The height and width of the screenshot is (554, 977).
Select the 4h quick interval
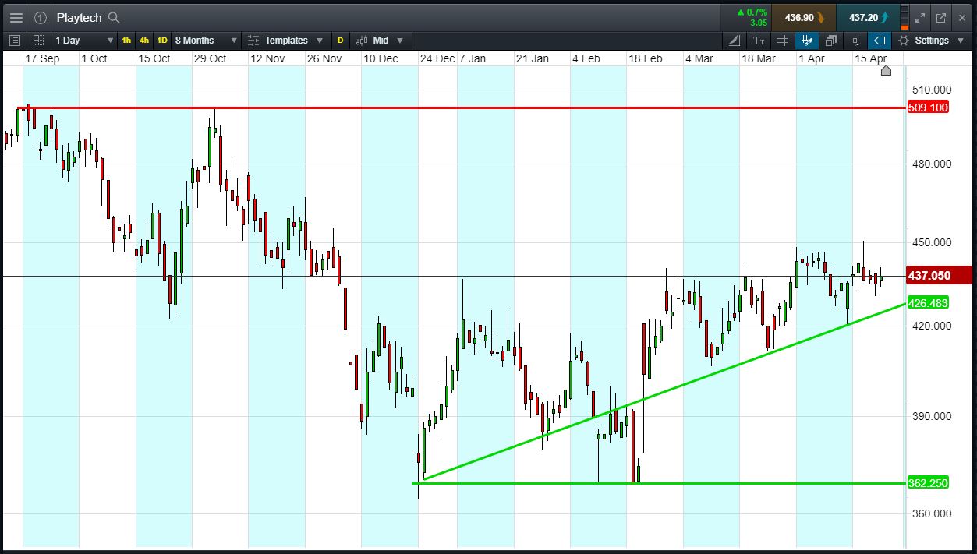tap(144, 41)
